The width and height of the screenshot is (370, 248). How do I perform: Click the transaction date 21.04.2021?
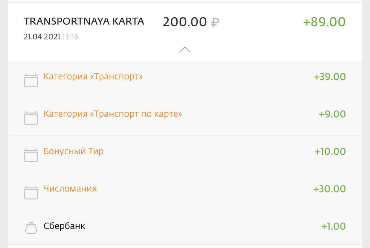click(x=41, y=37)
